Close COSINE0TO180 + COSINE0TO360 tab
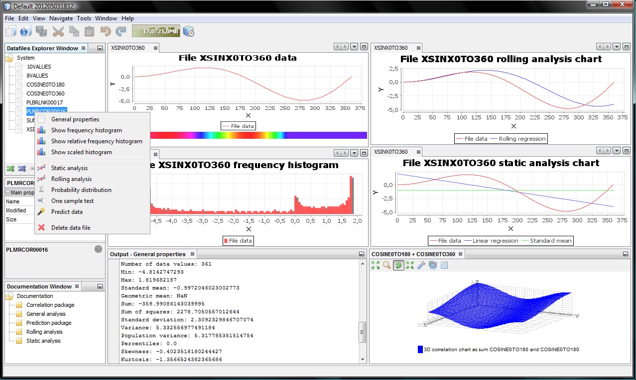Screen dimensions: 636x380 pyautogui.click(x=461, y=254)
